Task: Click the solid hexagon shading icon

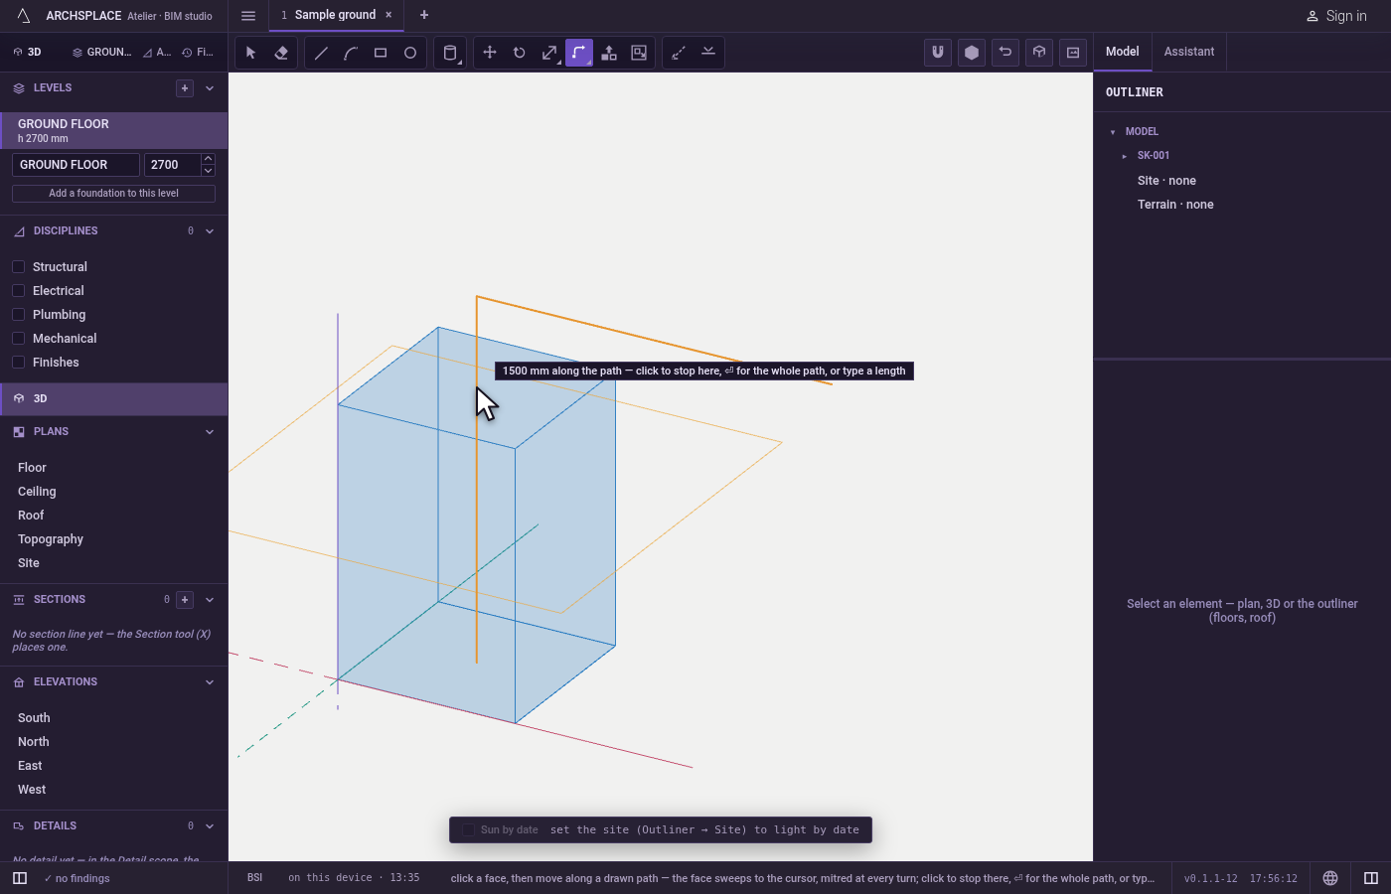Action: [972, 53]
